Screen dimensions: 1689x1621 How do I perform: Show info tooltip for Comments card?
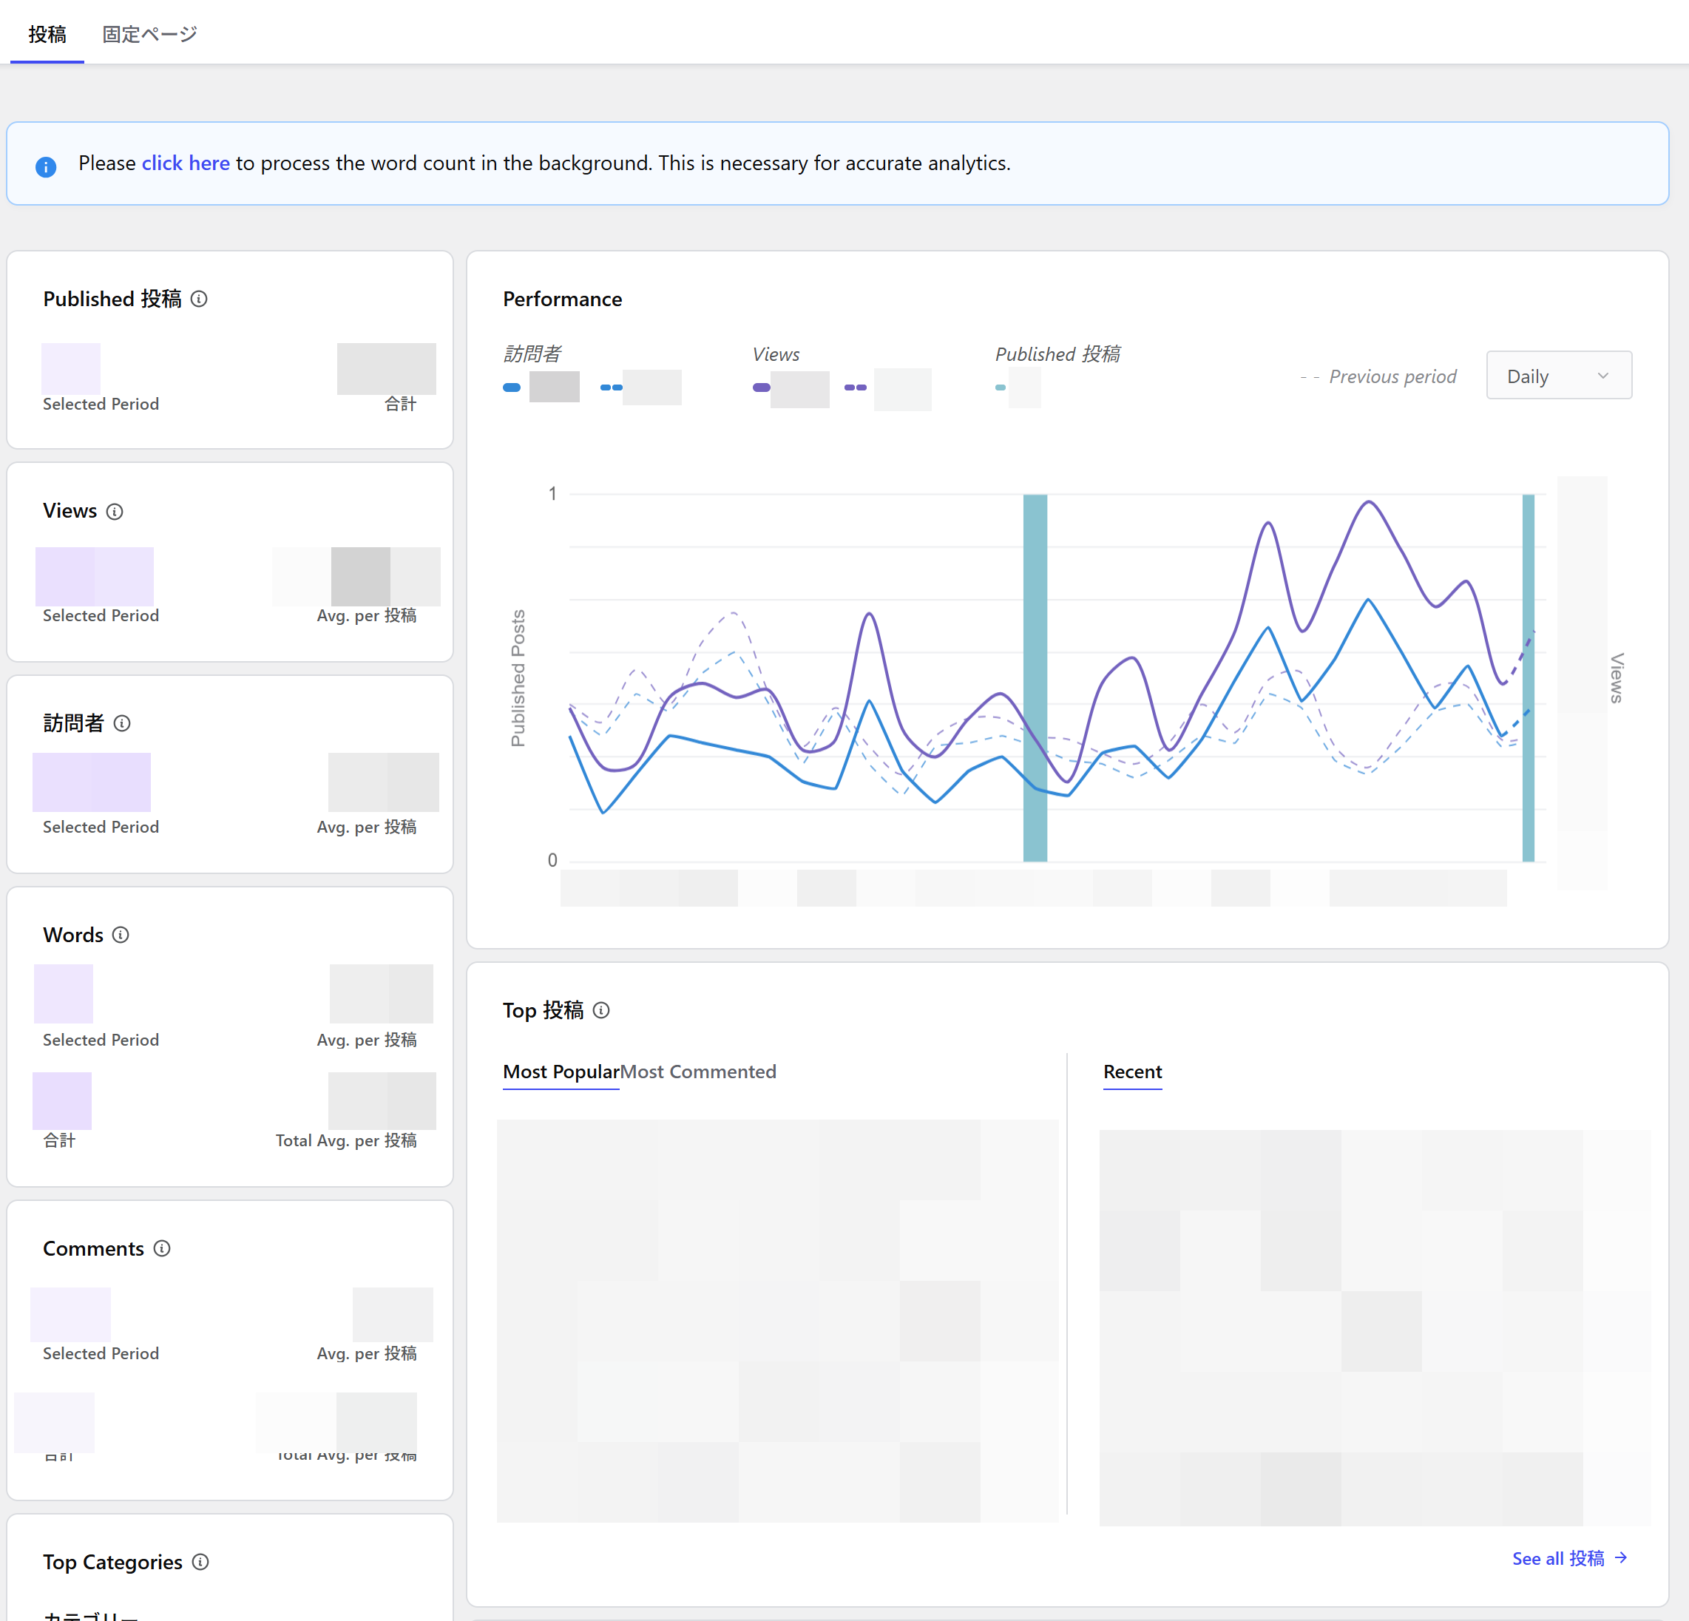(162, 1249)
